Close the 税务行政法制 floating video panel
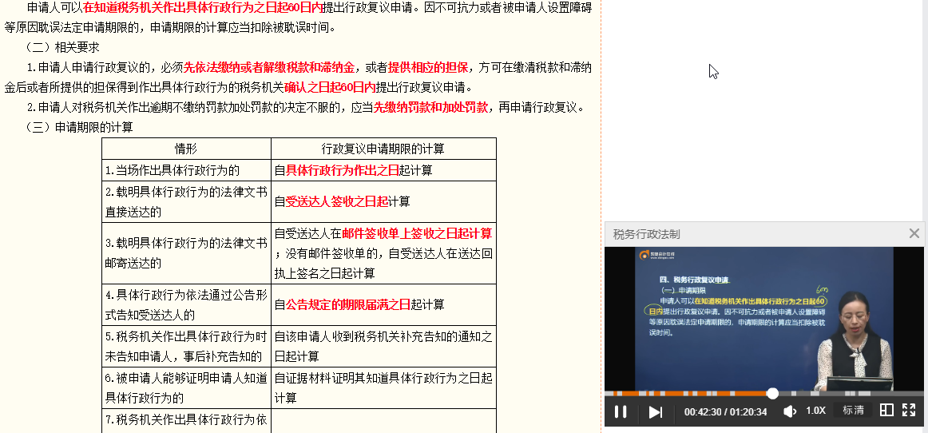This screenshot has width=928, height=433. coord(914,233)
